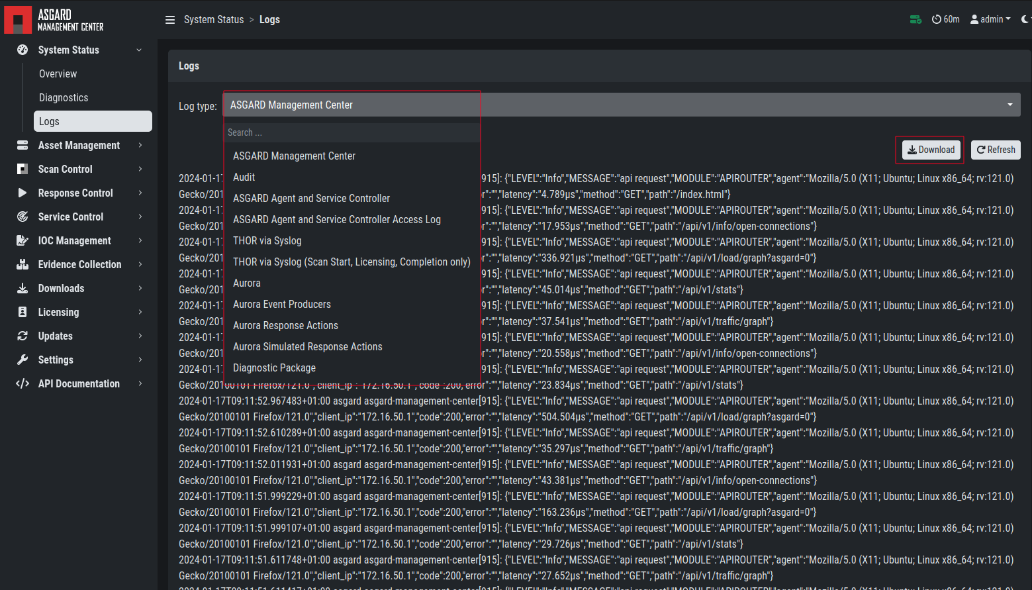The width and height of the screenshot is (1032, 590).
Task: Click the Updates sync icon
Action: [23, 336]
